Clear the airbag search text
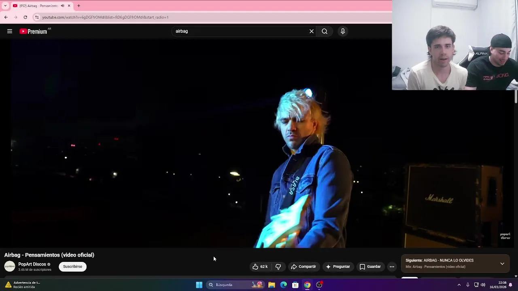518x291 pixels. (x=312, y=31)
